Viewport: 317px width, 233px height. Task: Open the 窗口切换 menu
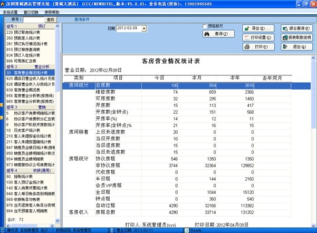tap(31, 12)
